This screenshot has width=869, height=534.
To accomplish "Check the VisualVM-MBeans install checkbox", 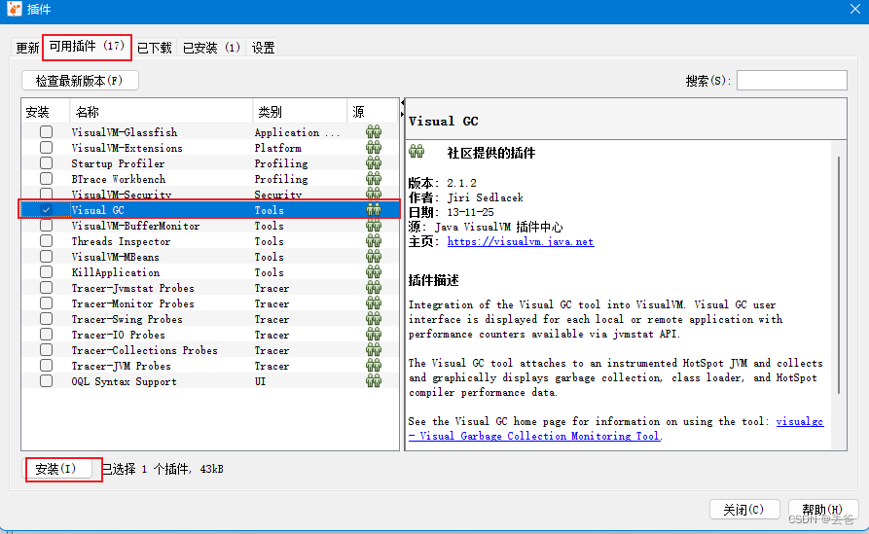I will [46, 257].
